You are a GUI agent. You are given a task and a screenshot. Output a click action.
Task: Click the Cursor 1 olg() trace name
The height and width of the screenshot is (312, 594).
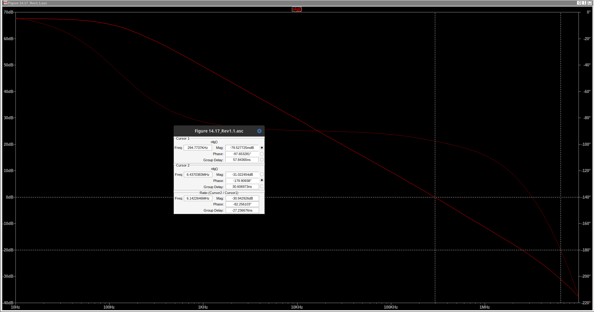[214, 142]
